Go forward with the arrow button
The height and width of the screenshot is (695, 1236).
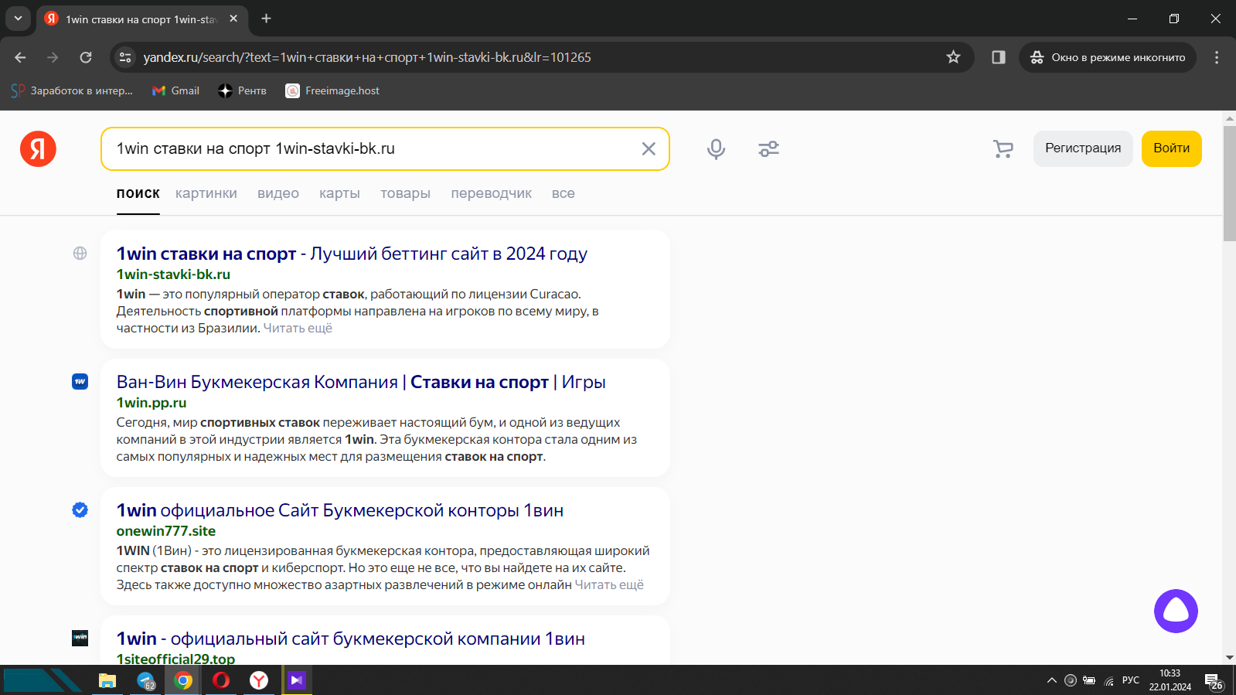[53, 57]
